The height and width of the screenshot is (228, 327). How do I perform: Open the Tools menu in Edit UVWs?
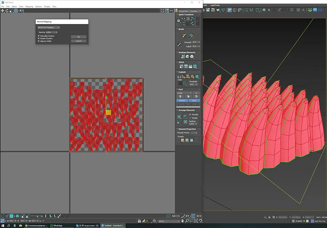[21, 6]
